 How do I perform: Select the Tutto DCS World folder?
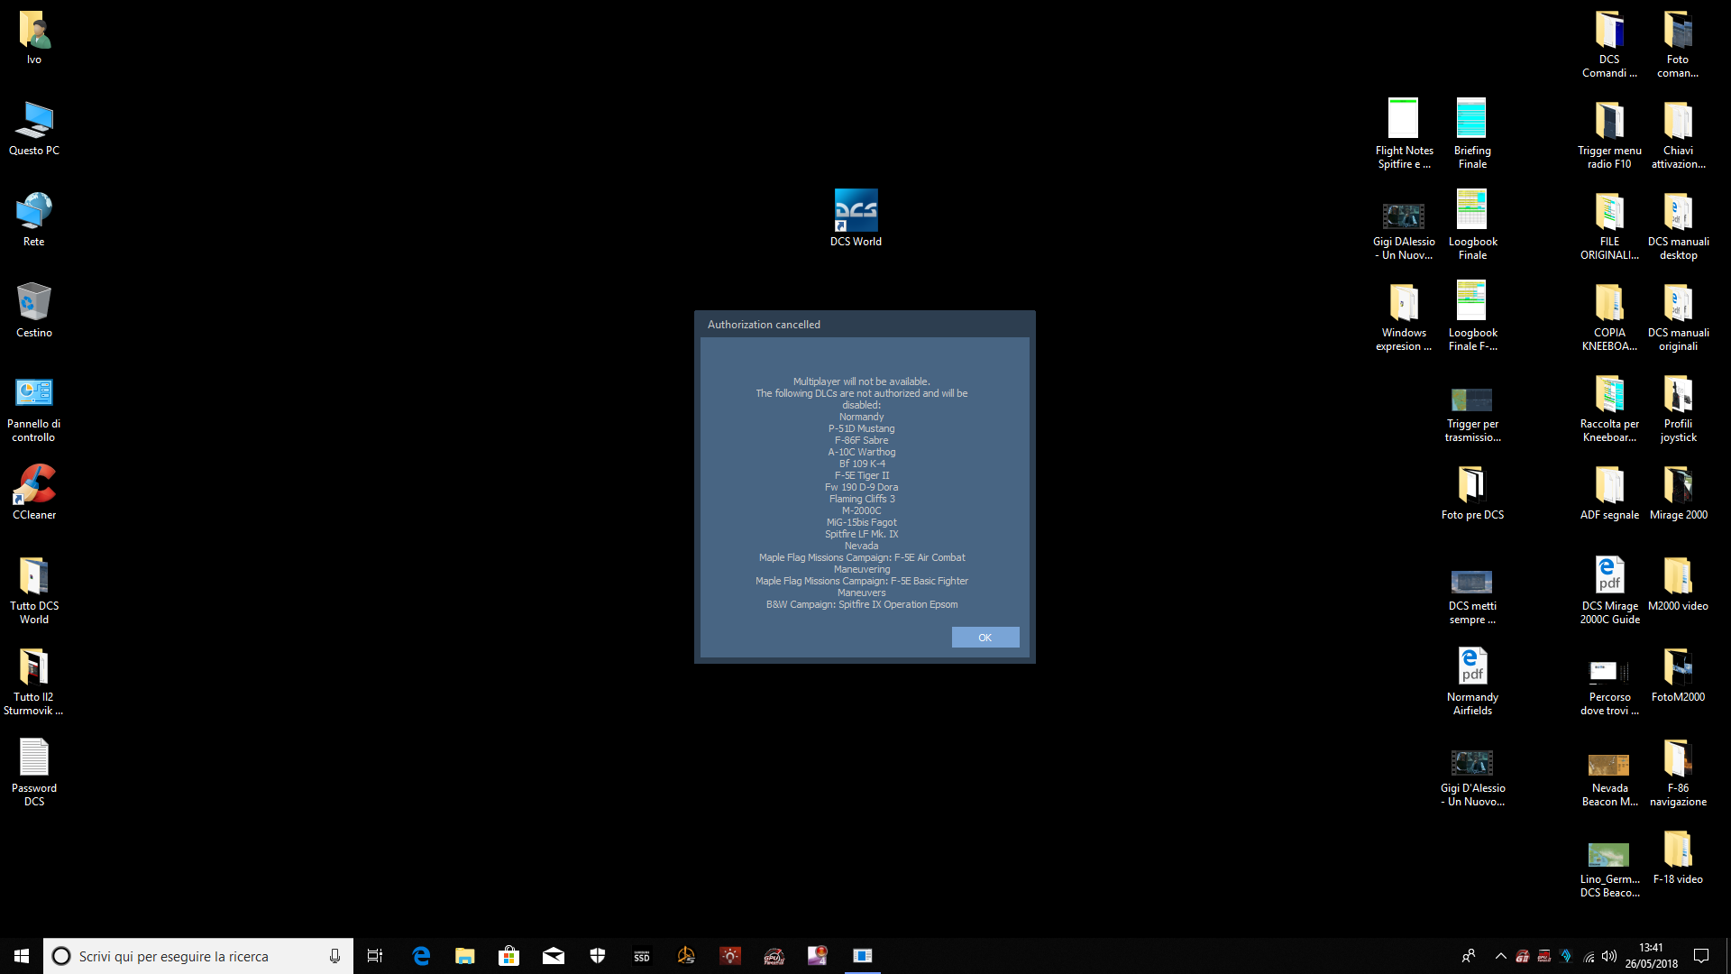pos(34,591)
